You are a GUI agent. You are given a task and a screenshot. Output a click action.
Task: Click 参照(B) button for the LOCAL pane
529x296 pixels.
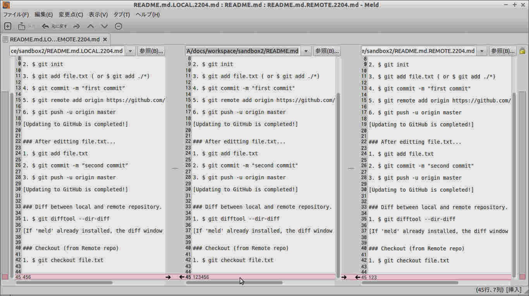click(x=151, y=51)
